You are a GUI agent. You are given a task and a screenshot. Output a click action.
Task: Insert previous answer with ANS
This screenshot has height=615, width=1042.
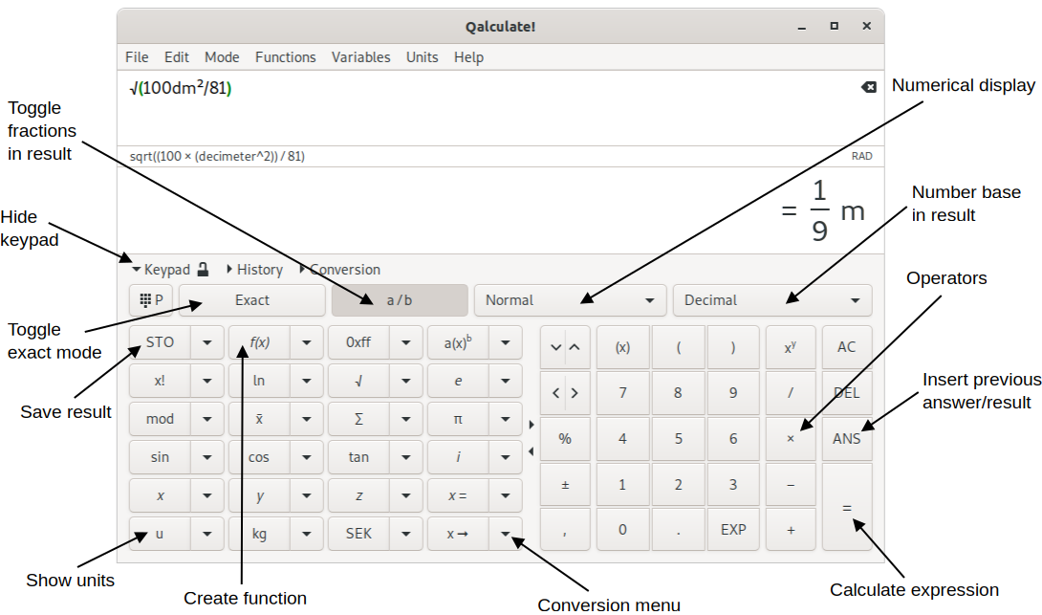point(846,437)
